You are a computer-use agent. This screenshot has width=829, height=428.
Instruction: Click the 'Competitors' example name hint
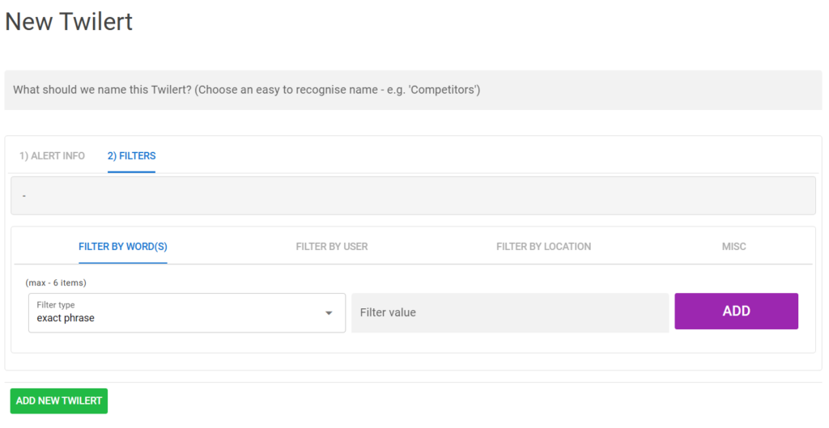click(x=444, y=90)
